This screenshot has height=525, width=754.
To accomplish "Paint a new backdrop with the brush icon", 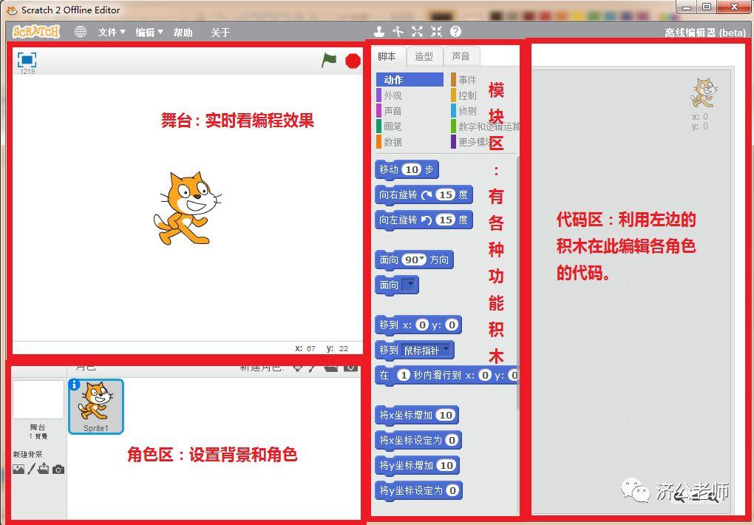I will point(31,469).
